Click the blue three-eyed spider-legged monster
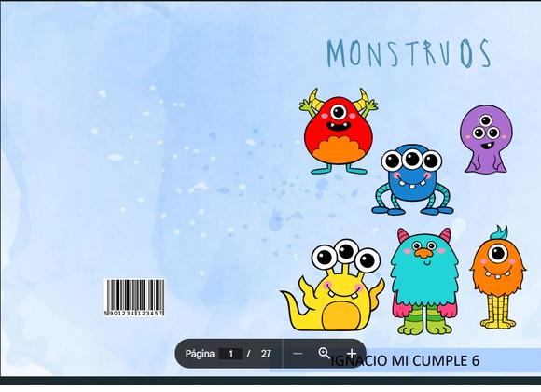Viewport: 541px width, 392px height. [x=412, y=180]
